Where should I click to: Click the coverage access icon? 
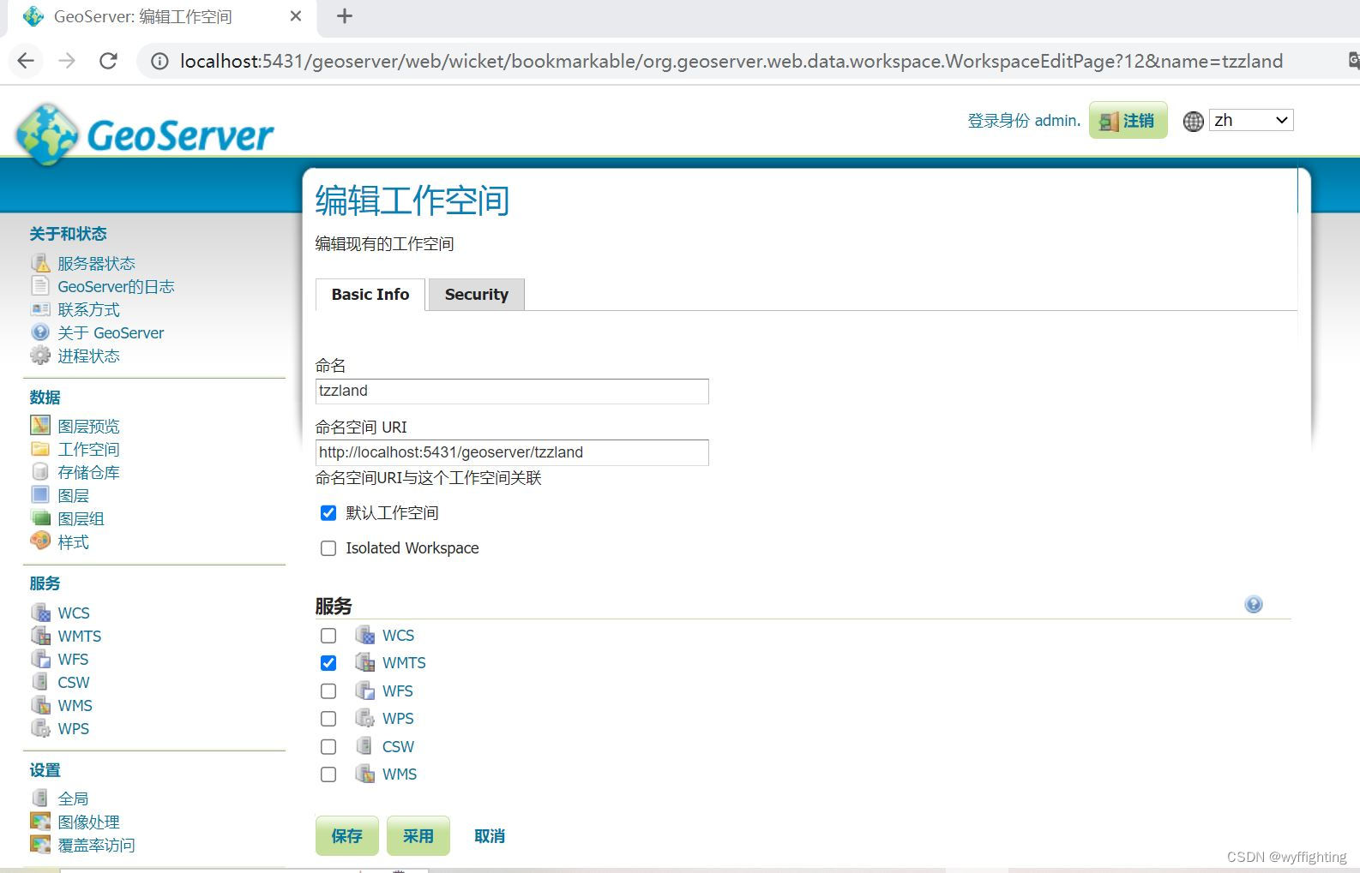click(40, 844)
